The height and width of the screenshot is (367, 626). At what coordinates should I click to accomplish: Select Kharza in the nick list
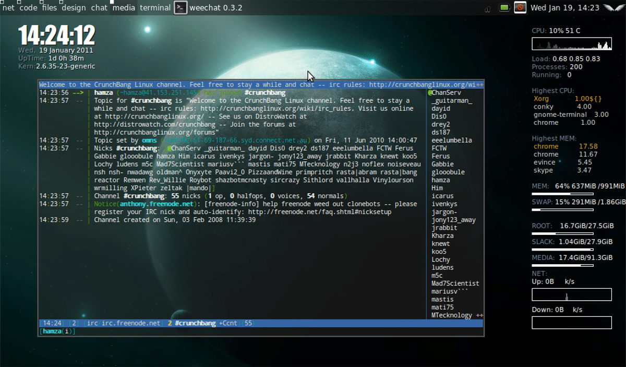pos(443,235)
